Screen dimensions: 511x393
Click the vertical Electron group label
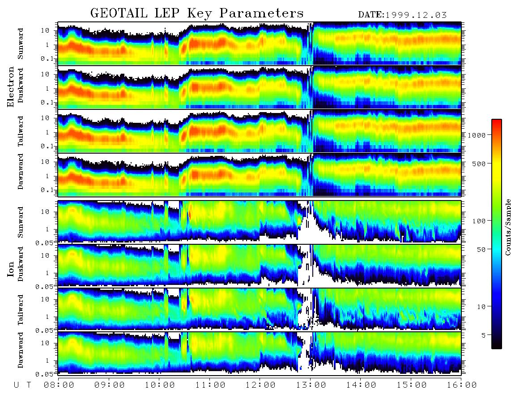11,87
